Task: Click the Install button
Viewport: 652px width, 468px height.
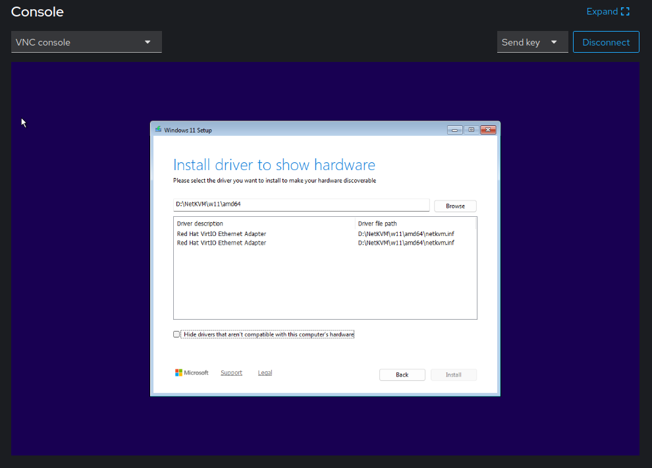Action: [x=454, y=375]
